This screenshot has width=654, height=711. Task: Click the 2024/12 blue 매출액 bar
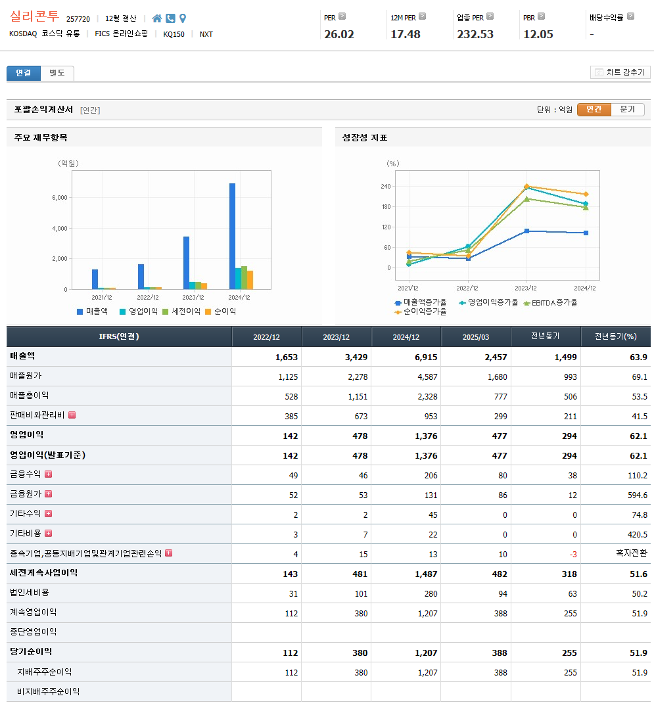(232, 237)
